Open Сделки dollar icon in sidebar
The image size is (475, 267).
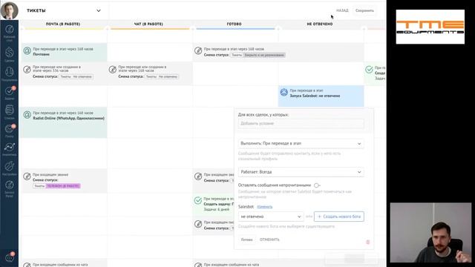pyautogui.click(x=10, y=54)
